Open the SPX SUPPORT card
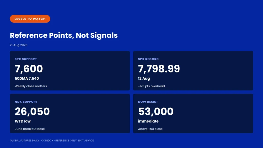The image size is (263, 148). point(70,71)
